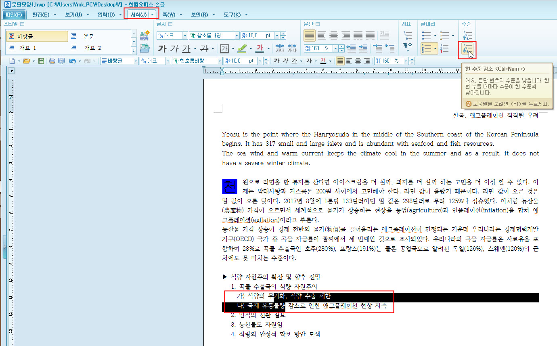Click the undo arrow icon
557x346 pixels.
click(72, 61)
